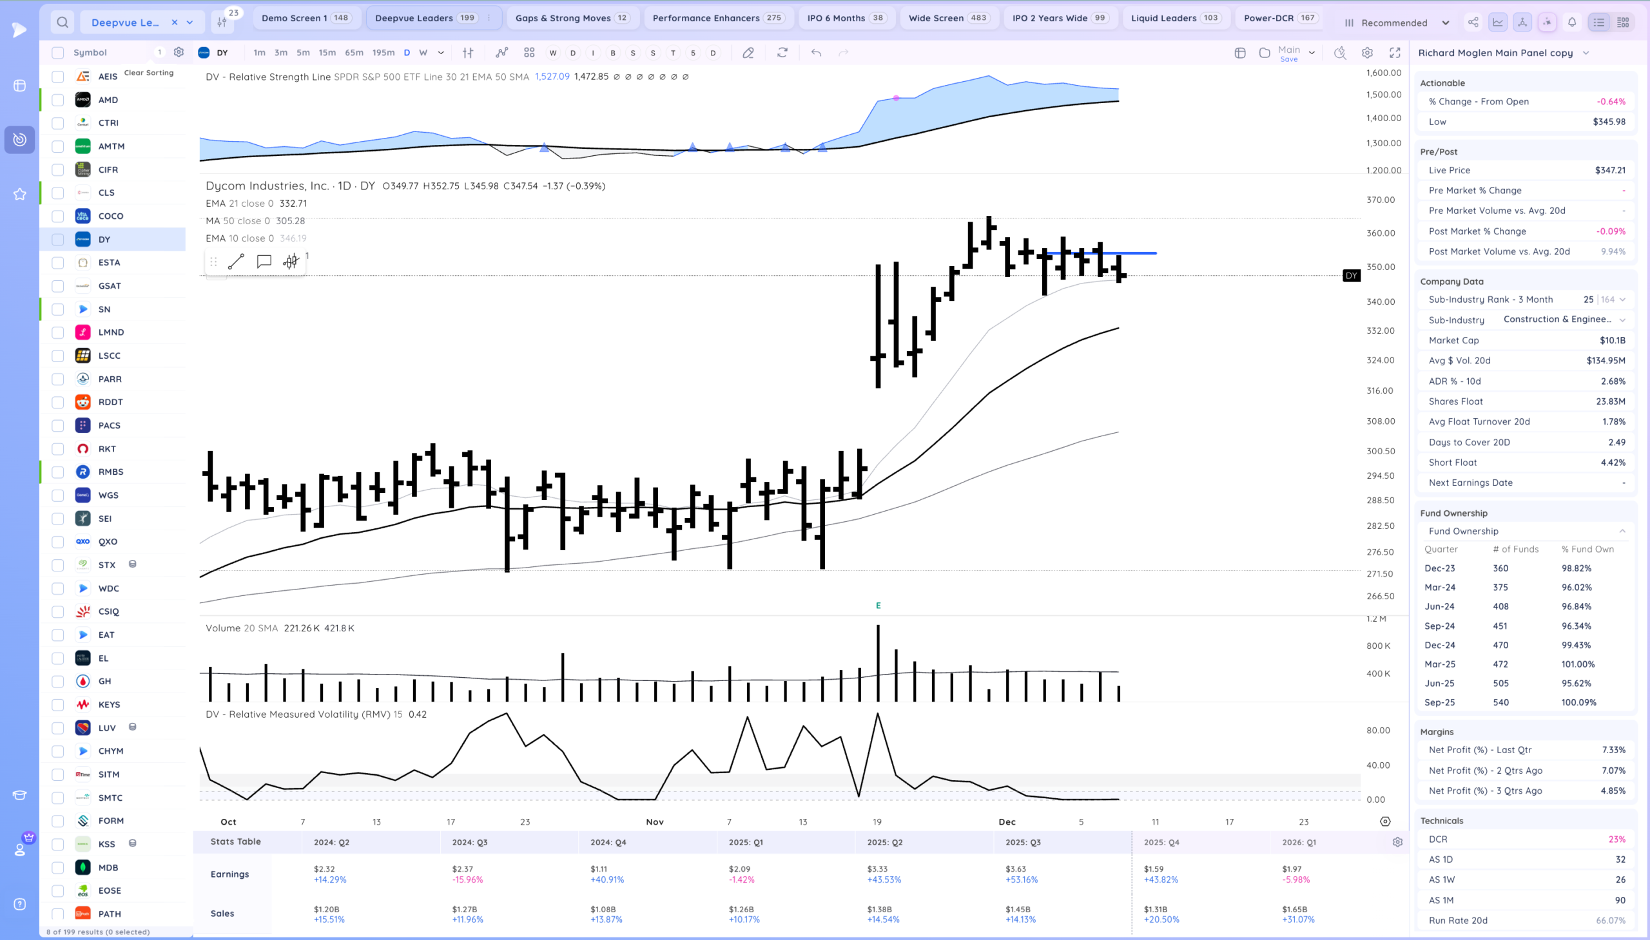This screenshot has height=940, width=1650.
Task: Select the 65m timeframe
Action: [354, 53]
